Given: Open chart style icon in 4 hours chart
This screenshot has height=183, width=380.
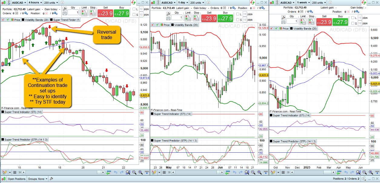Looking at the screenshot, I should [x=3, y=2].
